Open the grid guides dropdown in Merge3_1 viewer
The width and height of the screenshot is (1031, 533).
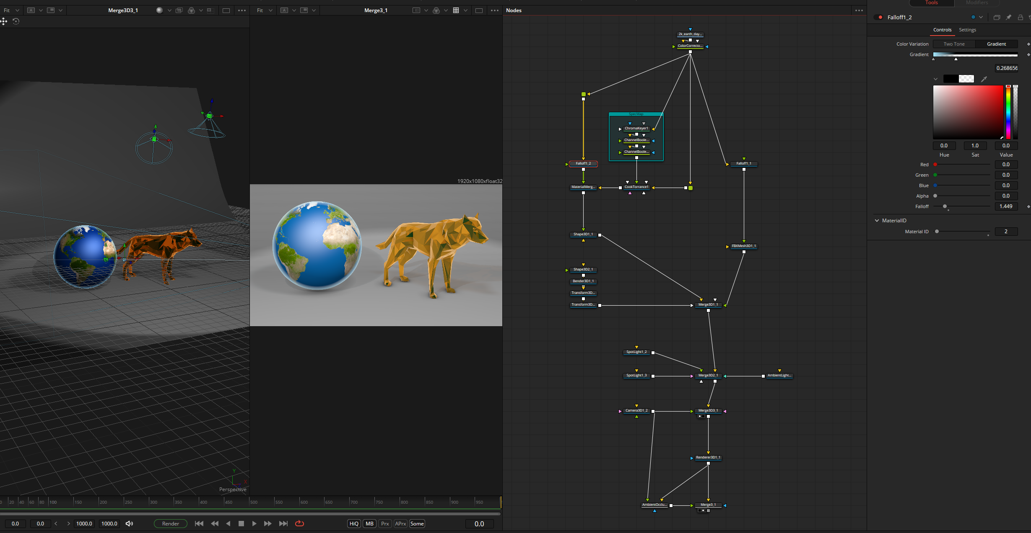[x=465, y=10]
